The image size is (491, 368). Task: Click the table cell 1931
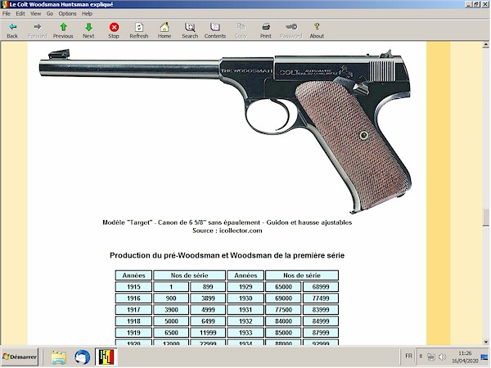[245, 309]
